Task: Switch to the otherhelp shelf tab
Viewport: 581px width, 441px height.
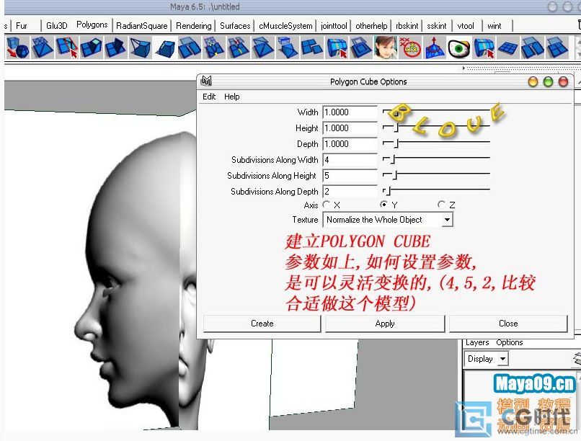Action: 371,26
